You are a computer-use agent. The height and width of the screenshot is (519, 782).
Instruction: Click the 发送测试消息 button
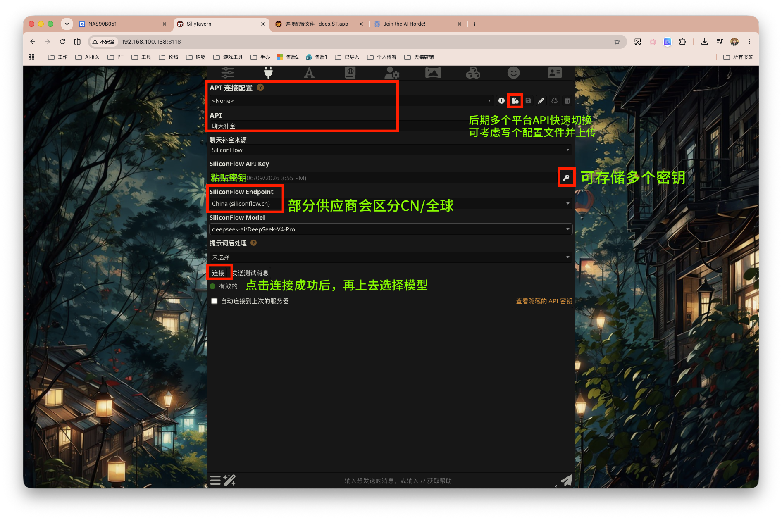point(250,273)
